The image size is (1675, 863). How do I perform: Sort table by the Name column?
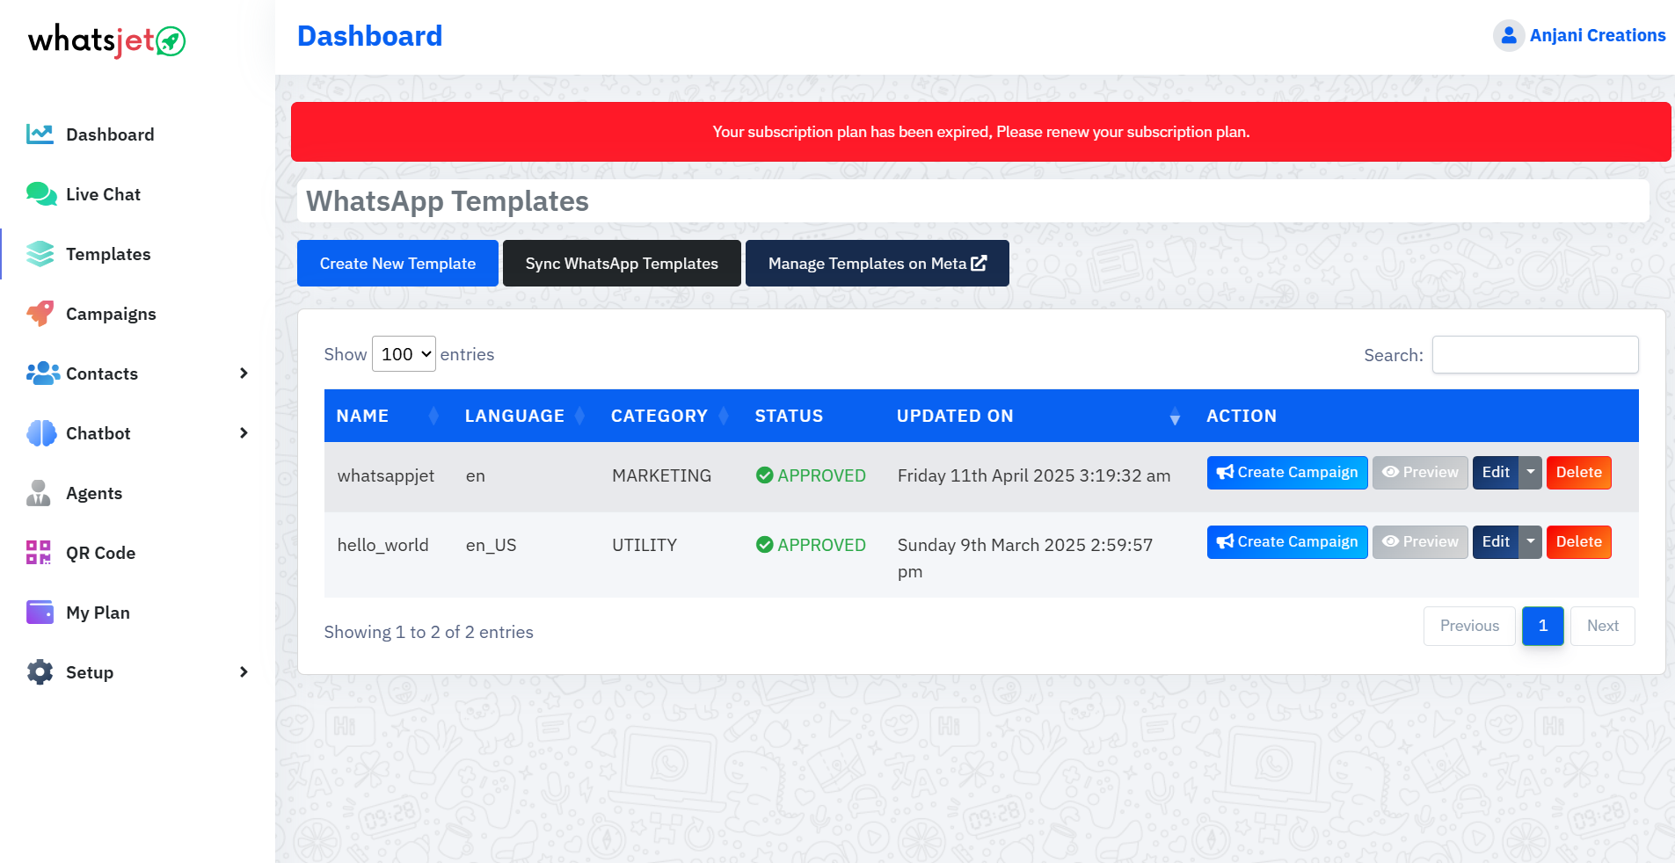click(x=388, y=416)
